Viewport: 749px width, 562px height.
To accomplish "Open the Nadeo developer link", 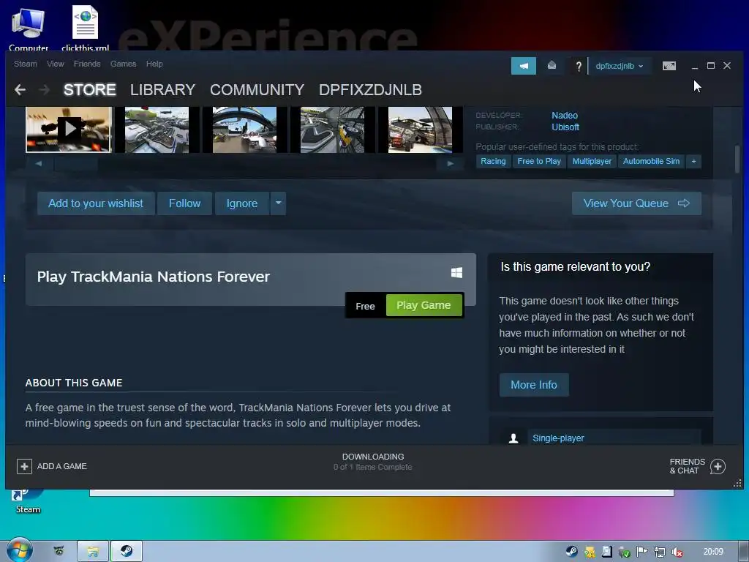I will pyautogui.click(x=565, y=115).
